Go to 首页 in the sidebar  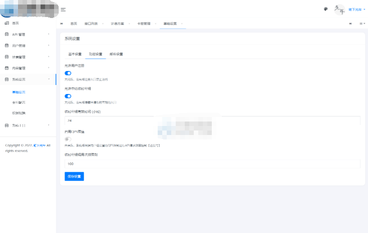[16, 23]
